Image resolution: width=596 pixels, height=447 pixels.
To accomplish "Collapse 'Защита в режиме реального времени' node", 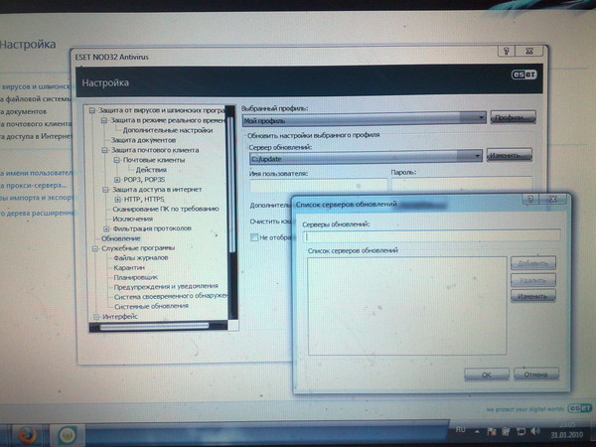I will coord(104,120).
